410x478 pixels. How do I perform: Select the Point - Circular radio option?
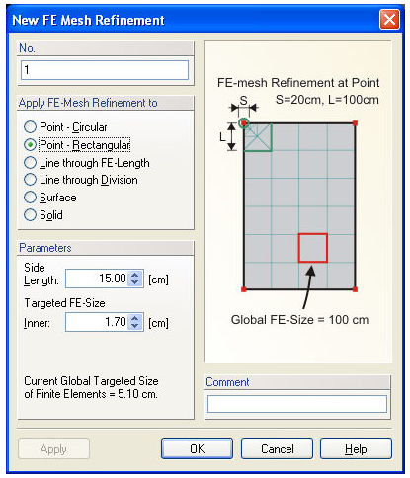pyautogui.click(x=65, y=127)
